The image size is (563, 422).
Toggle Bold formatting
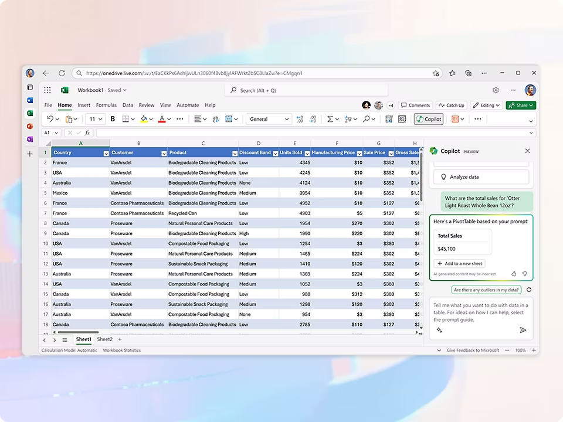click(113, 119)
